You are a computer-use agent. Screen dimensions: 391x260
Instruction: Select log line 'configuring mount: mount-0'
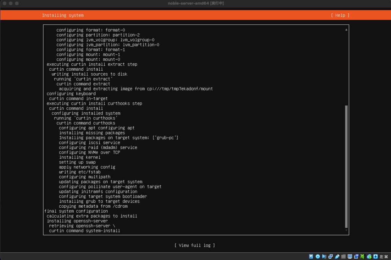click(88, 59)
